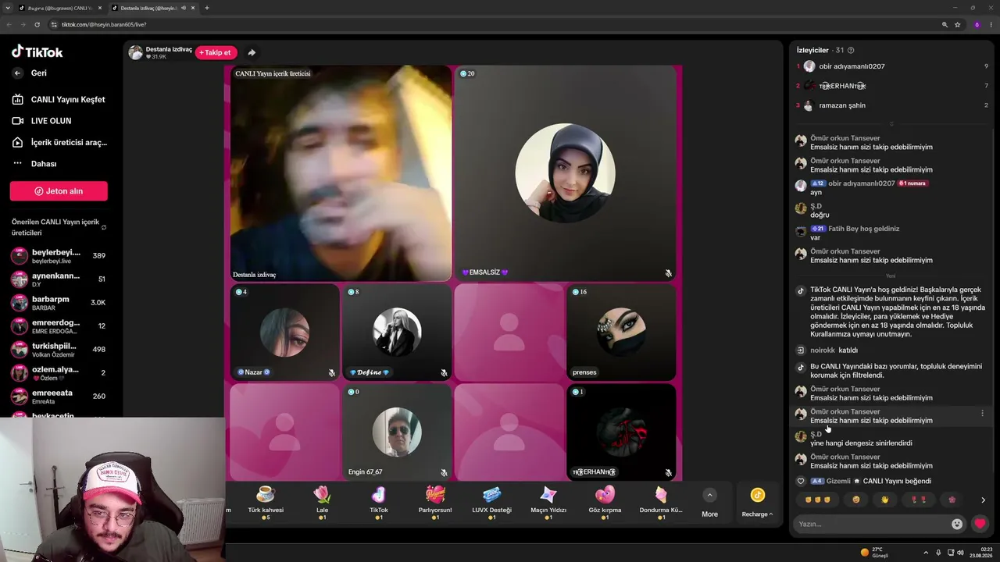Open the Dahası more menu

click(34, 164)
